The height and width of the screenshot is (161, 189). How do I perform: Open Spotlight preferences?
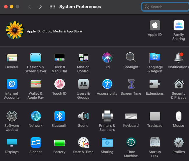click(131, 58)
